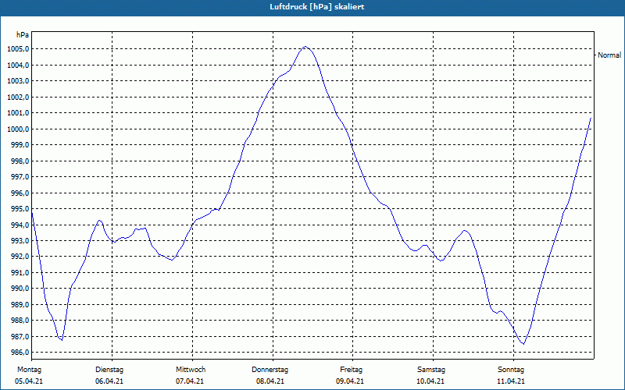
Task: Click the '989,0' y-axis value
Action: tap(20, 304)
